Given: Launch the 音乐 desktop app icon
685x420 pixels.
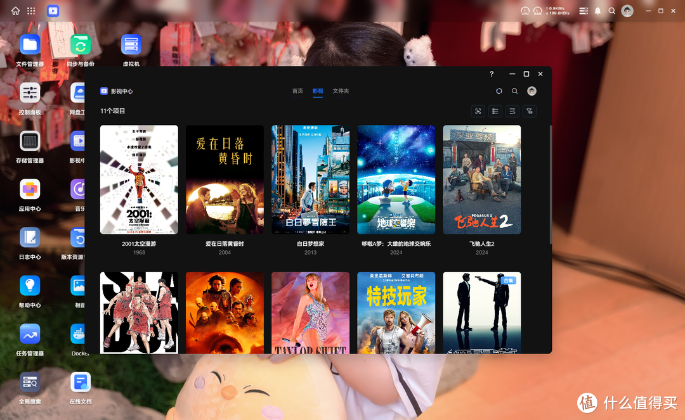Looking at the screenshot, I should [x=78, y=189].
